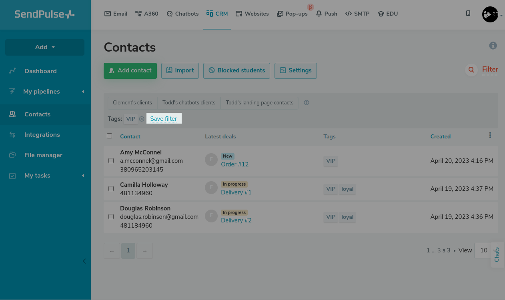
Task: Click the Save filter link
Action: point(164,119)
